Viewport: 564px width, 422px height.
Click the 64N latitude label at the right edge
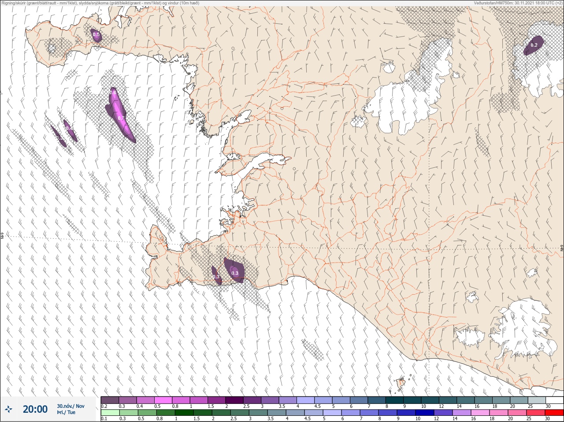pyautogui.click(x=561, y=248)
